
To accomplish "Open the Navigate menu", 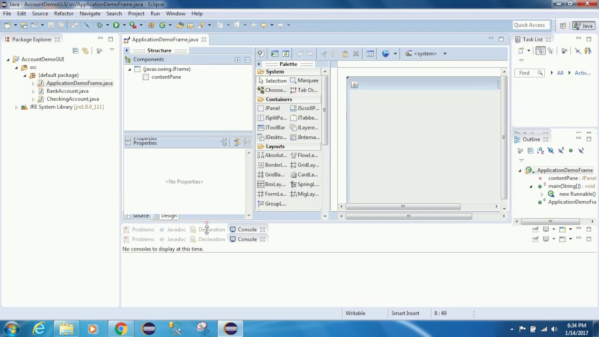I will tap(90, 14).
